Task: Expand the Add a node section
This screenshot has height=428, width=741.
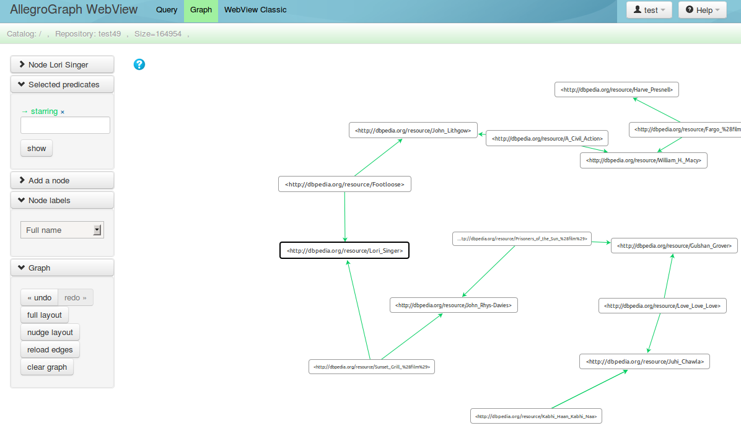Action: (62, 180)
